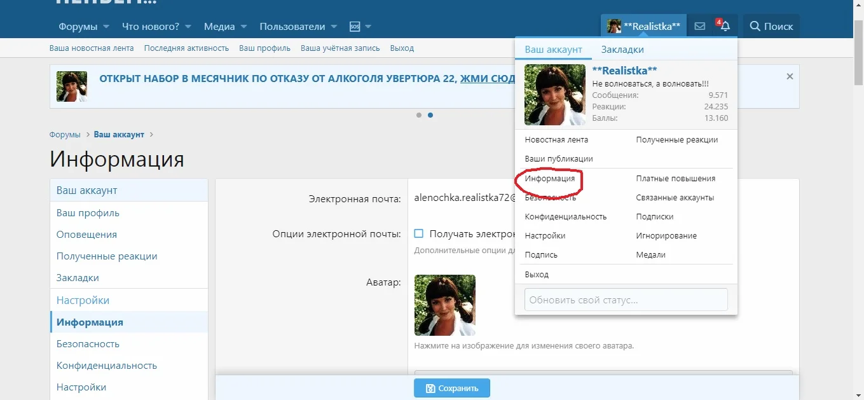Open private messages via the envelope icon
This screenshot has height=400, width=864.
(699, 26)
